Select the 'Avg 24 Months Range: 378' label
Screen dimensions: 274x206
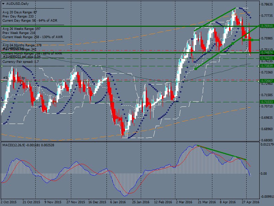pos(22,45)
